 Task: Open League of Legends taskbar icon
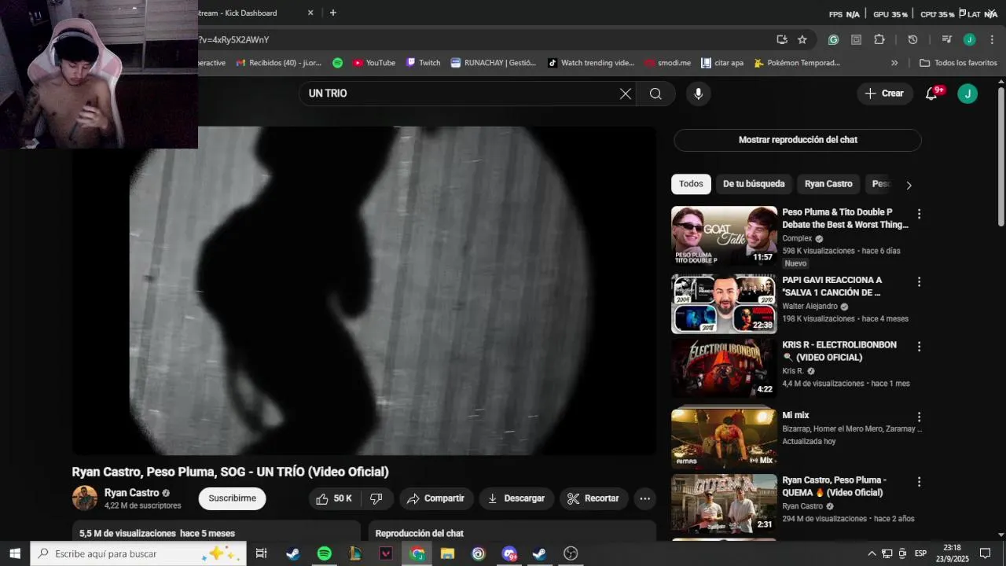coord(354,553)
